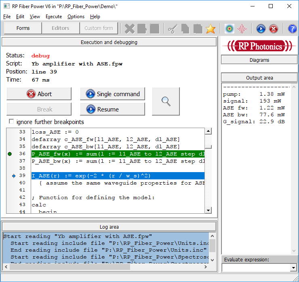Screen dimensions: 299x282
Task: Click the blue current-line arrow at line 39
Action: tap(14, 176)
